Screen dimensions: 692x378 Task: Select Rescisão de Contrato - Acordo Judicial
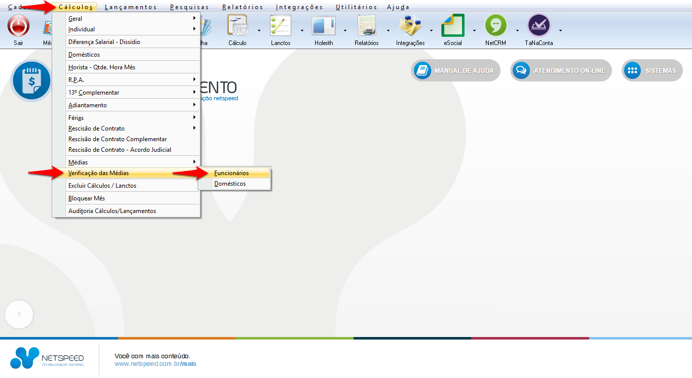(127, 149)
